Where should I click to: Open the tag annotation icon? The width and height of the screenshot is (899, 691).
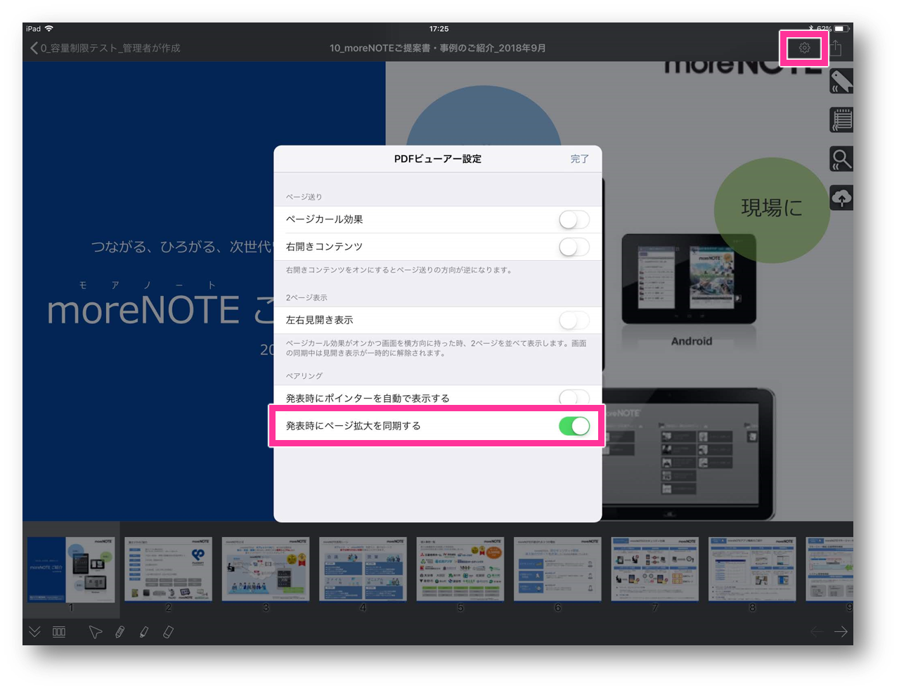[841, 82]
